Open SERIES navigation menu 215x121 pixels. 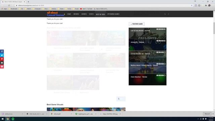tap(91, 14)
